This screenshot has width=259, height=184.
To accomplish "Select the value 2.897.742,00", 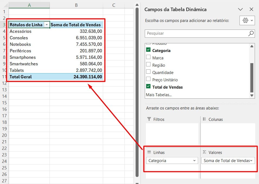I will point(76,70).
